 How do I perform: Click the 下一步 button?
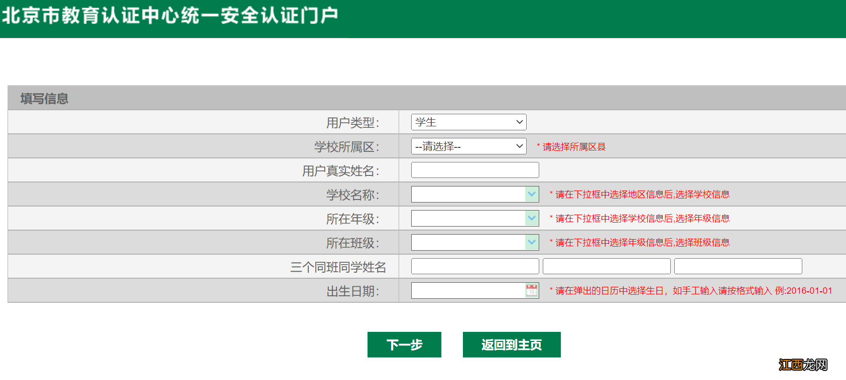[x=404, y=344]
